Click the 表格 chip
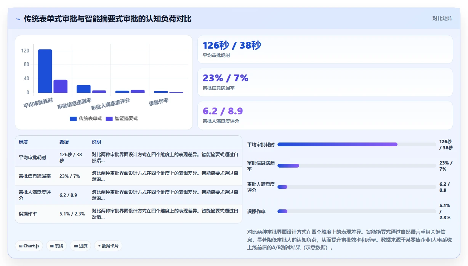 point(56,246)
